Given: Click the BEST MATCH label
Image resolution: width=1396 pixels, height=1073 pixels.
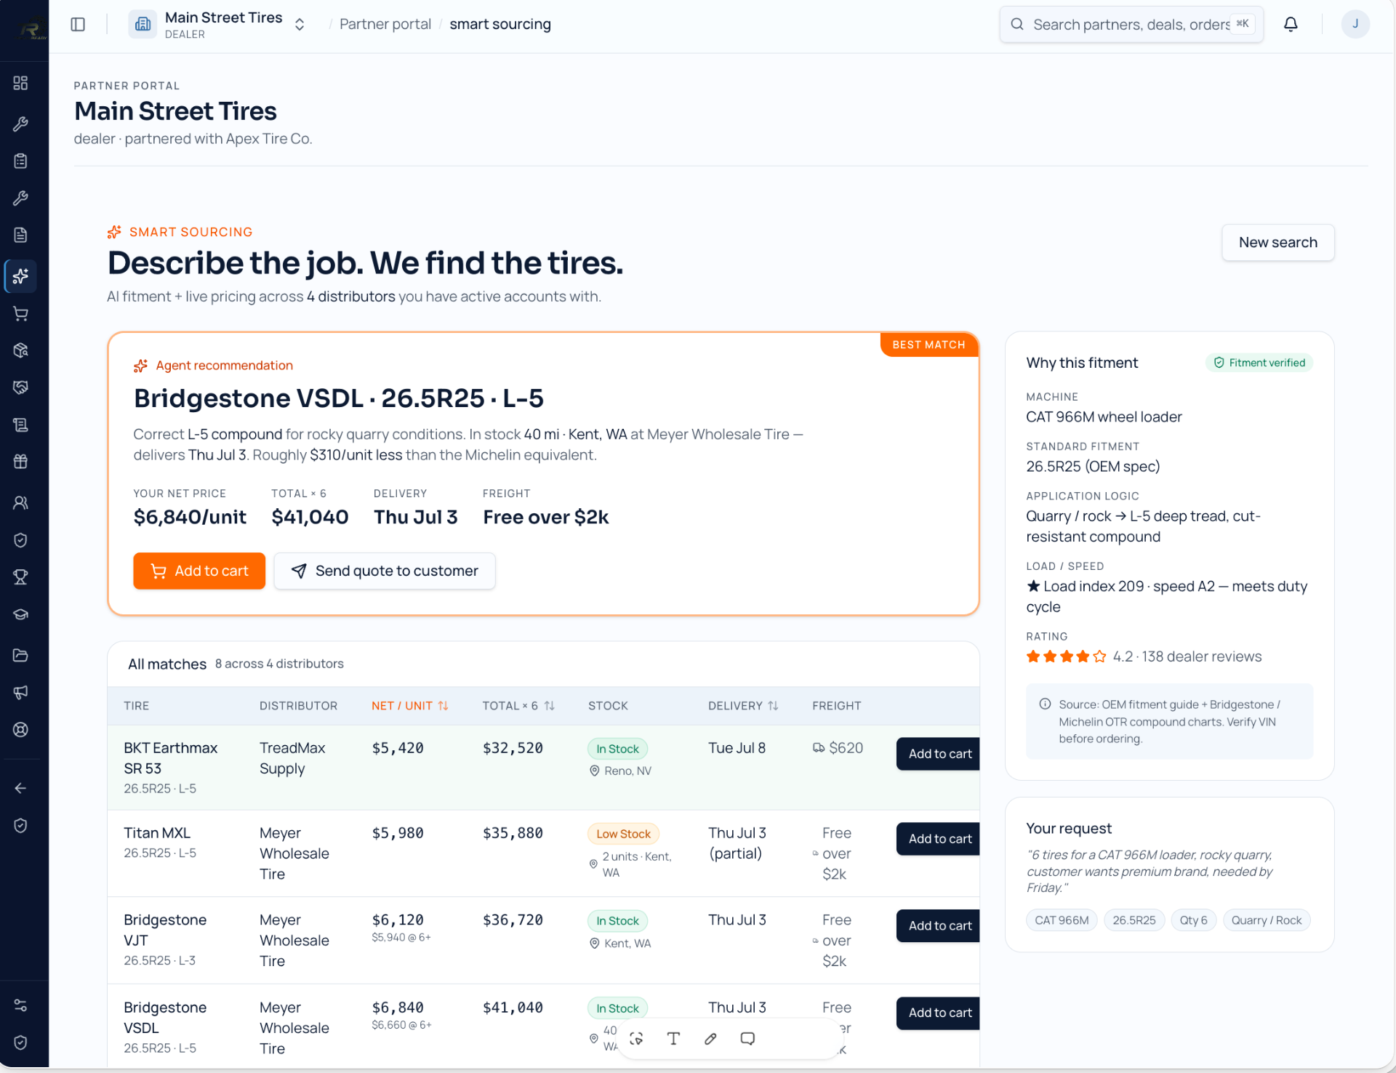Looking at the screenshot, I should (929, 345).
